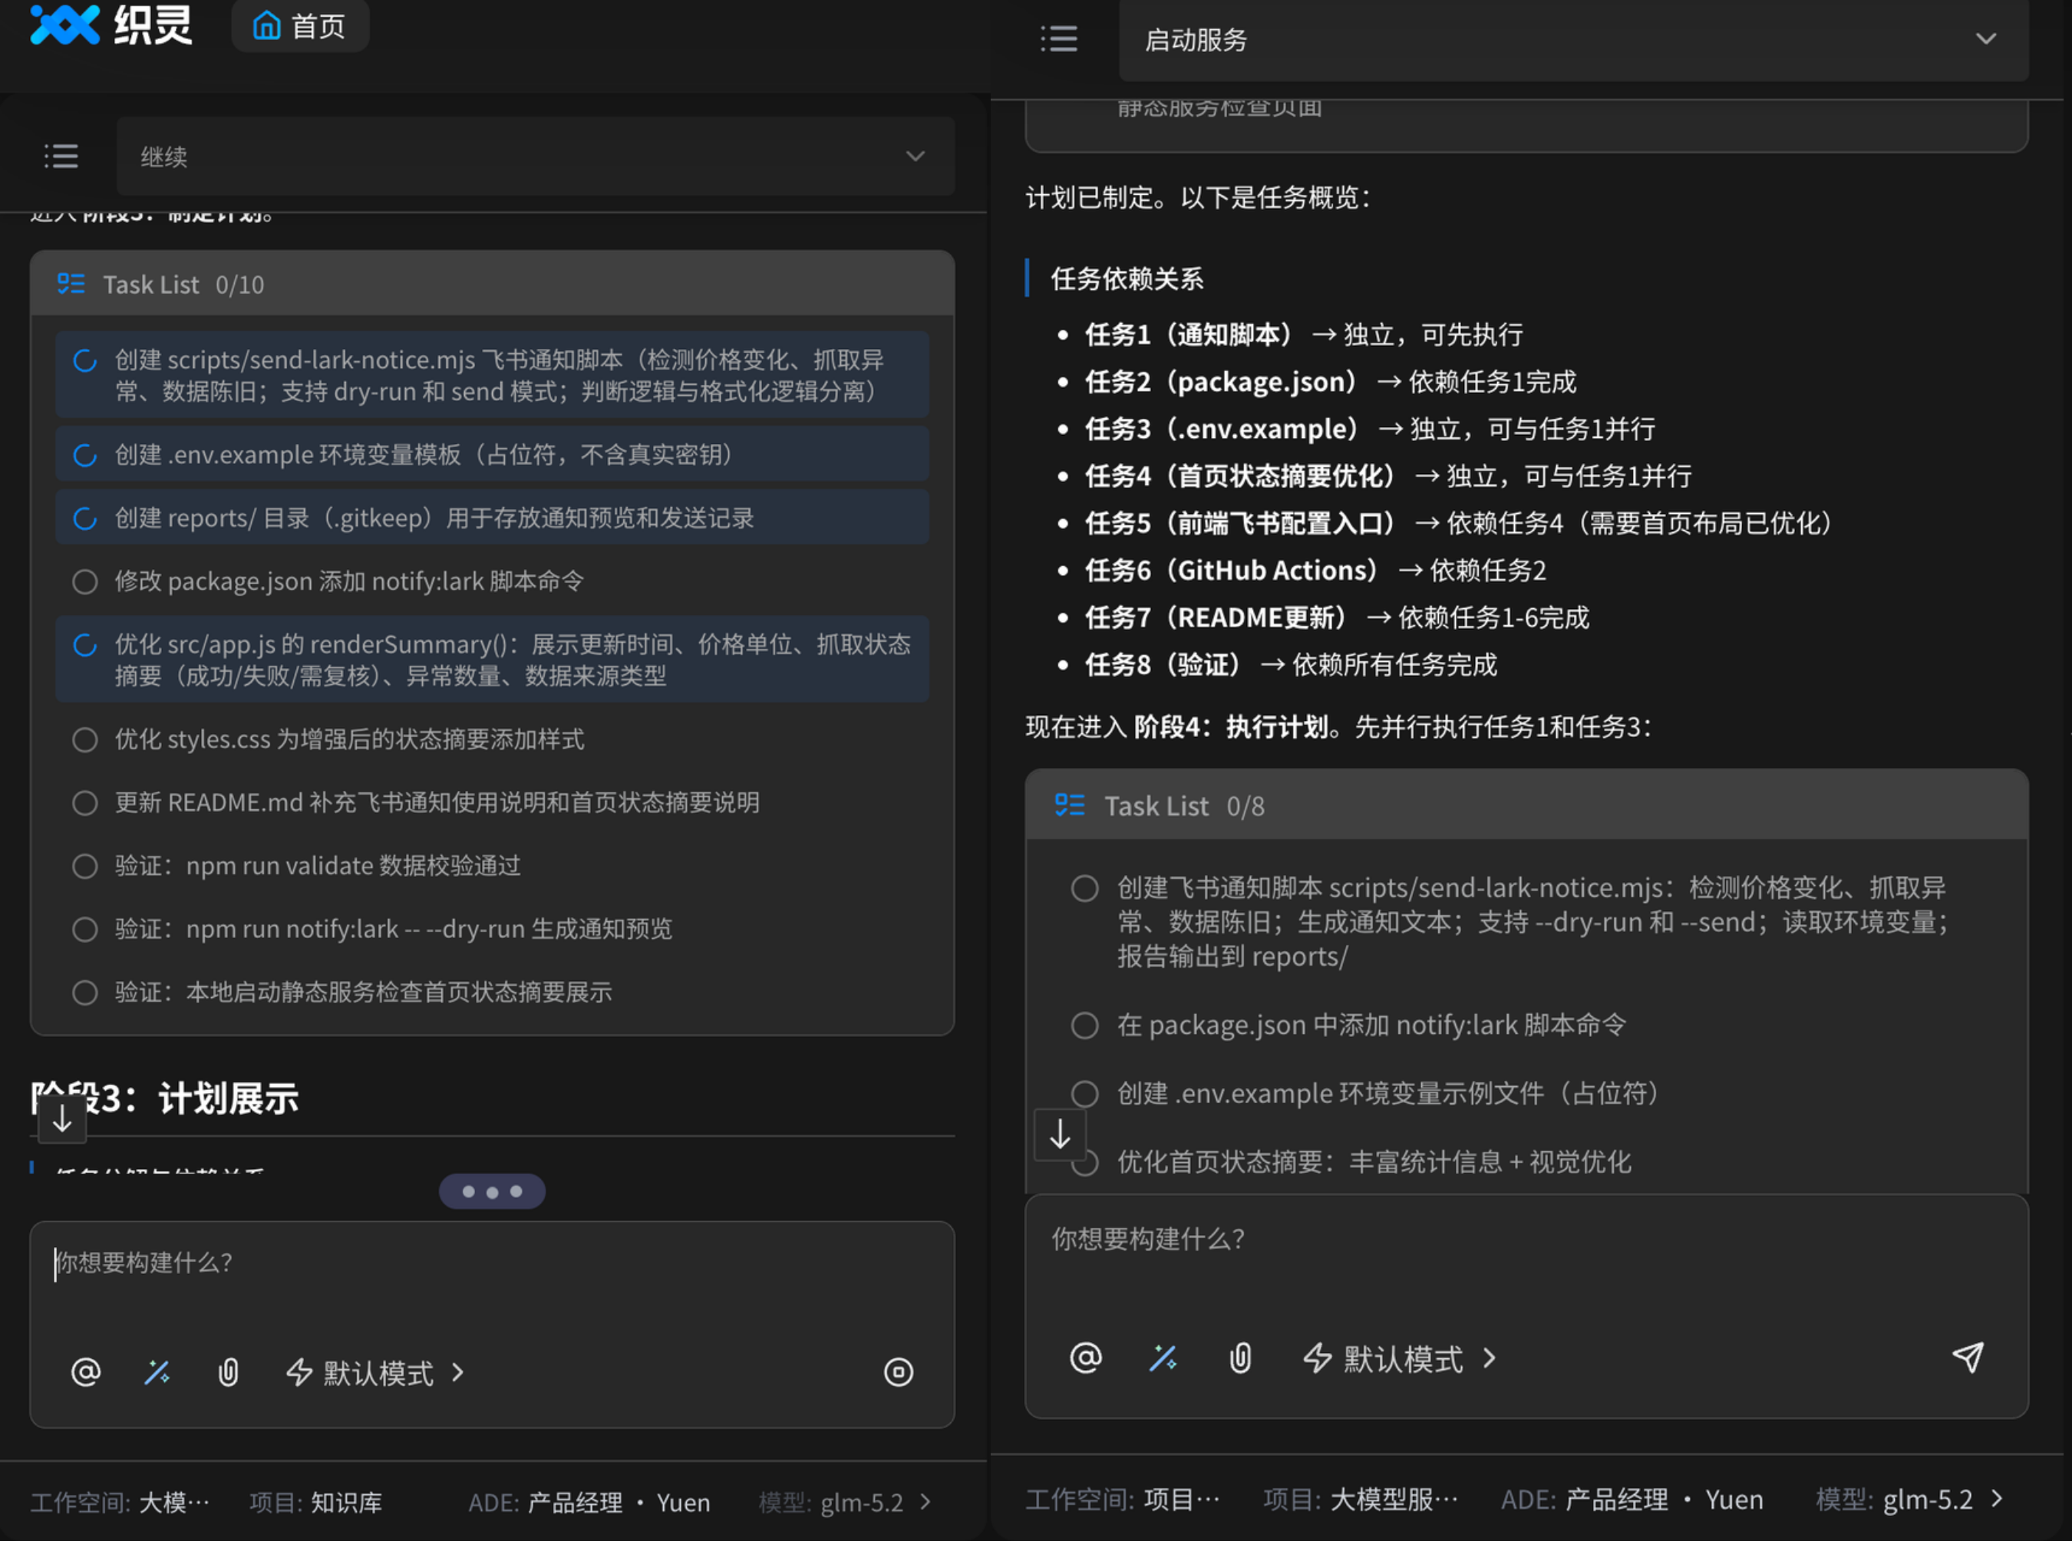Click 工作空间: 项目… in right status bar

[1122, 1500]
